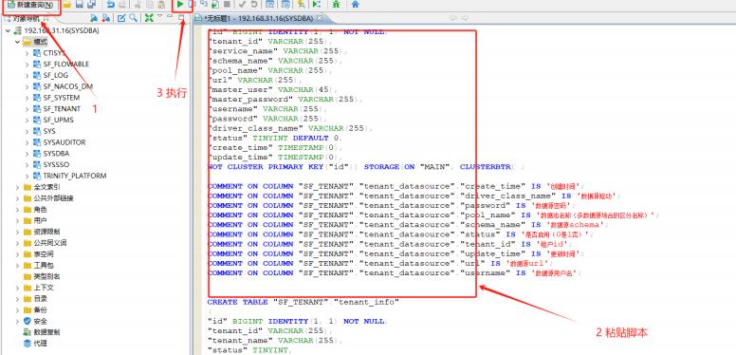This screenshot has width=736, height=355.
Task: Click the NOT CLUSTER PRIMARY KEY line
Action: coord(366,167)
